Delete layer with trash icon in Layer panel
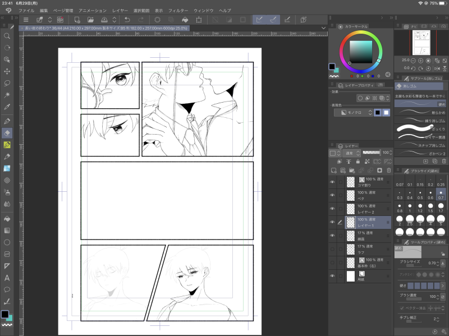 (388, 171)
